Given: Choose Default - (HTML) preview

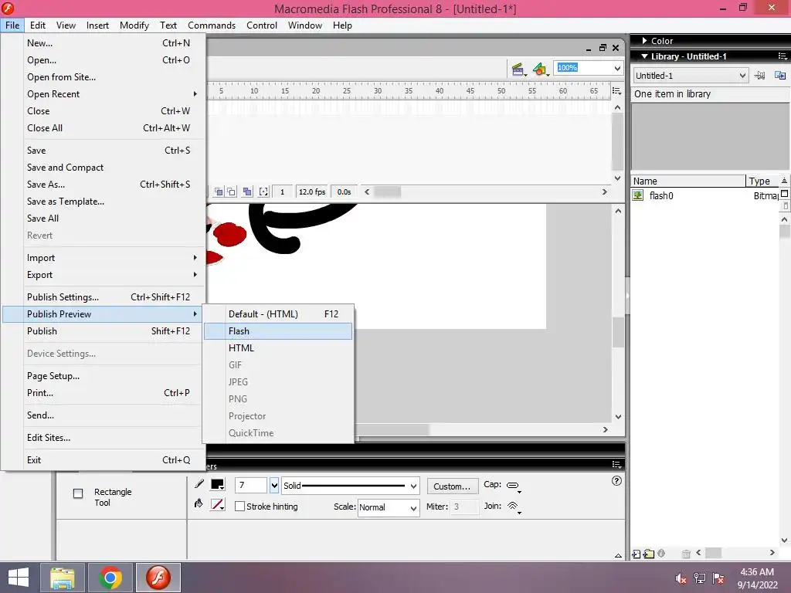Looking at the screenshot, I should 278,313.
